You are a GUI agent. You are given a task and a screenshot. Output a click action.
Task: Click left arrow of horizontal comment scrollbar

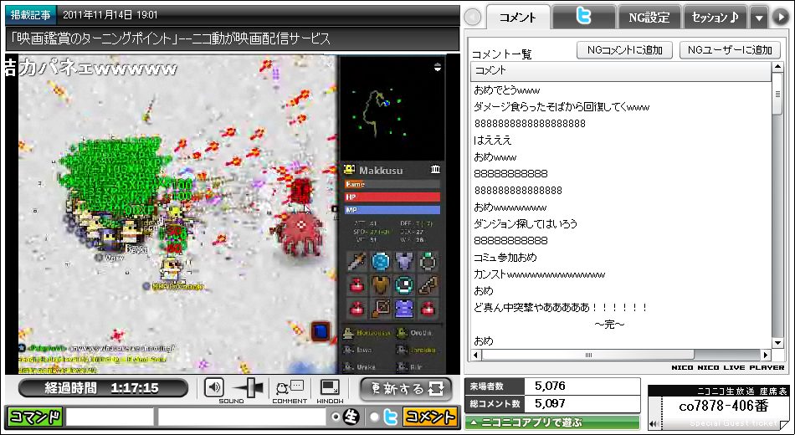pos(476,355)
